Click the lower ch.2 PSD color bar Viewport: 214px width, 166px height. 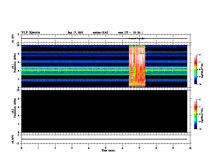point(195,114)
